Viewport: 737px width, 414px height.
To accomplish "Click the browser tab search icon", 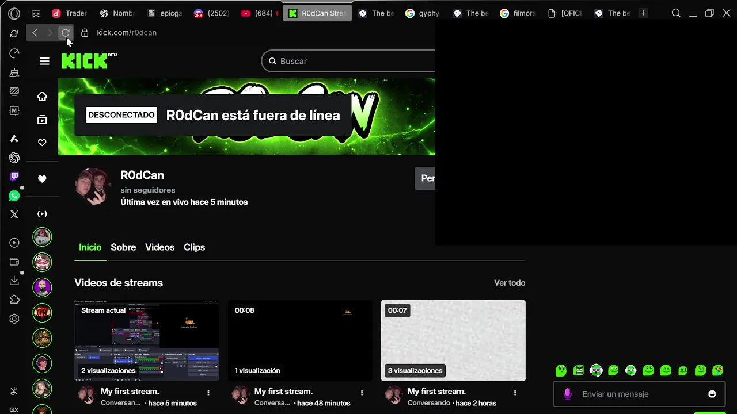I will click(677, 13).
